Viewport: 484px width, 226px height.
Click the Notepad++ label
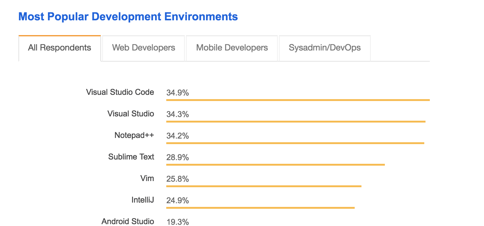point(134,135)
